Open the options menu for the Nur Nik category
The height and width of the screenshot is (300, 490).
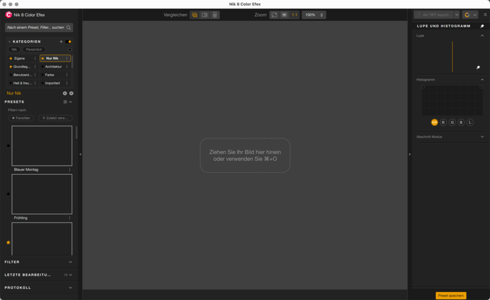(67, 58)
